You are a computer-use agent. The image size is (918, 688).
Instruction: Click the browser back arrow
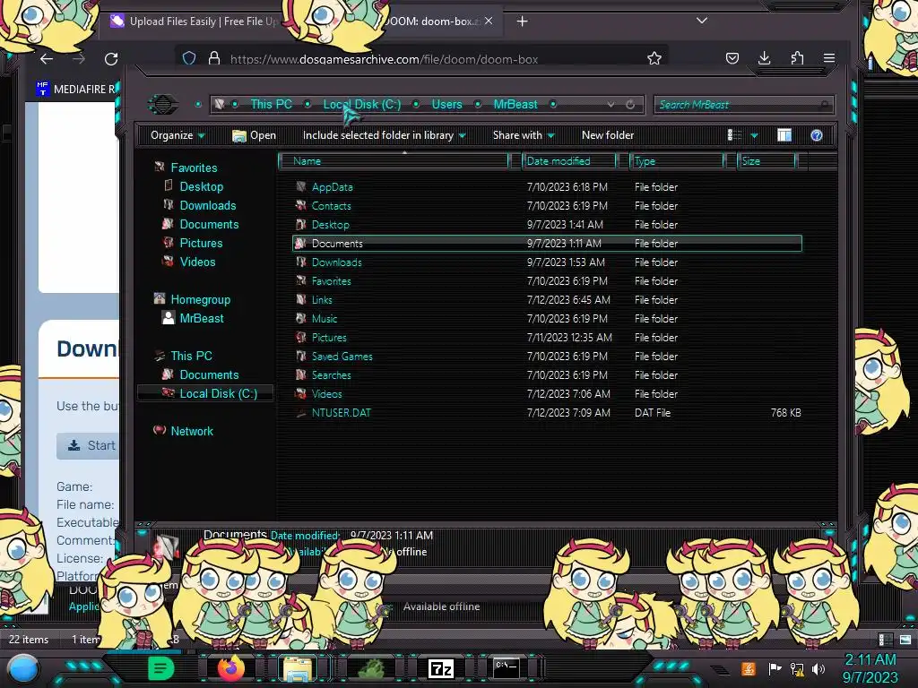point(47,58)
